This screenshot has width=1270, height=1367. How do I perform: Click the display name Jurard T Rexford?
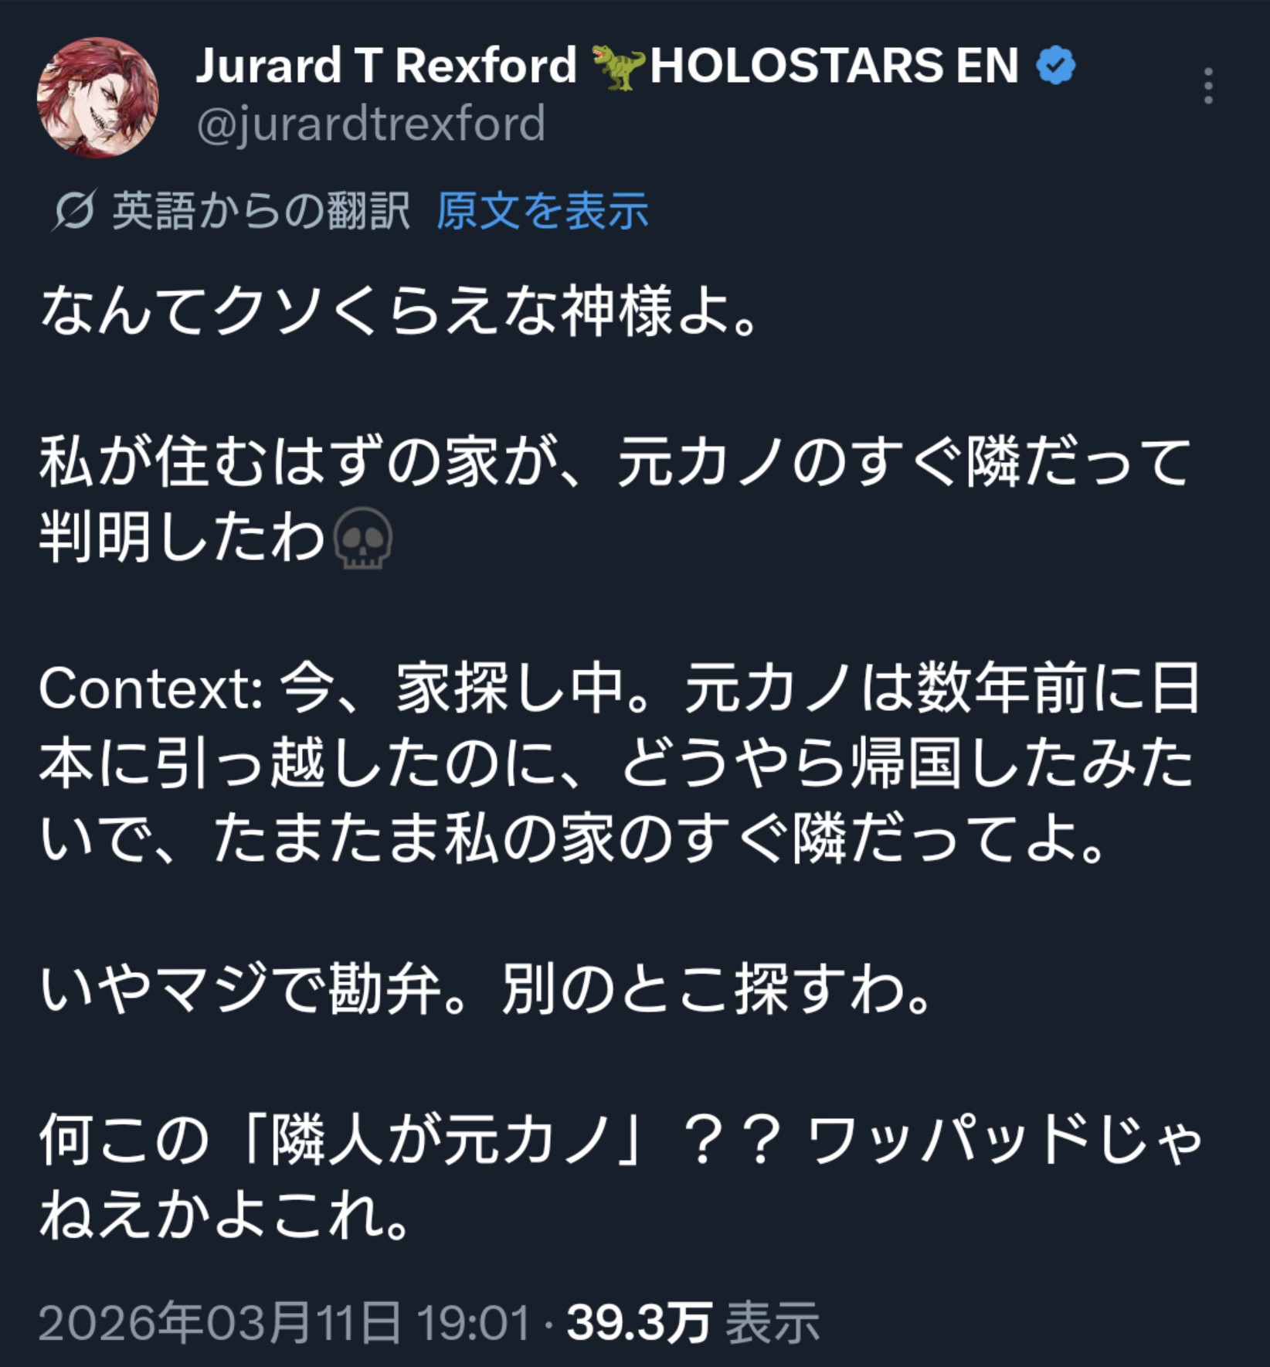tap(386, 65)
